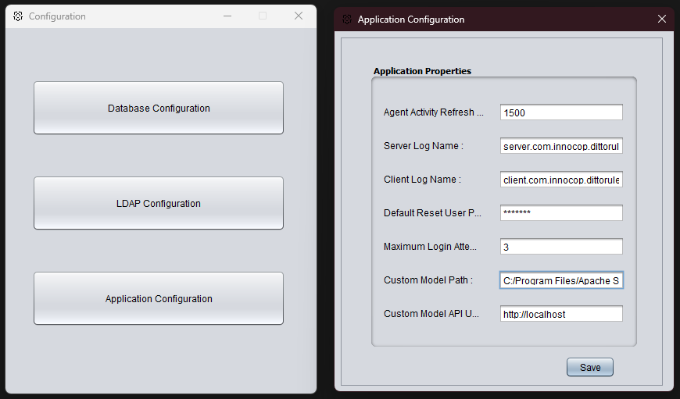Focus the Agent Activity Refresh field showing 1500
The height and width of the screenshot is (399, 680).
click(x=561, y=112)
